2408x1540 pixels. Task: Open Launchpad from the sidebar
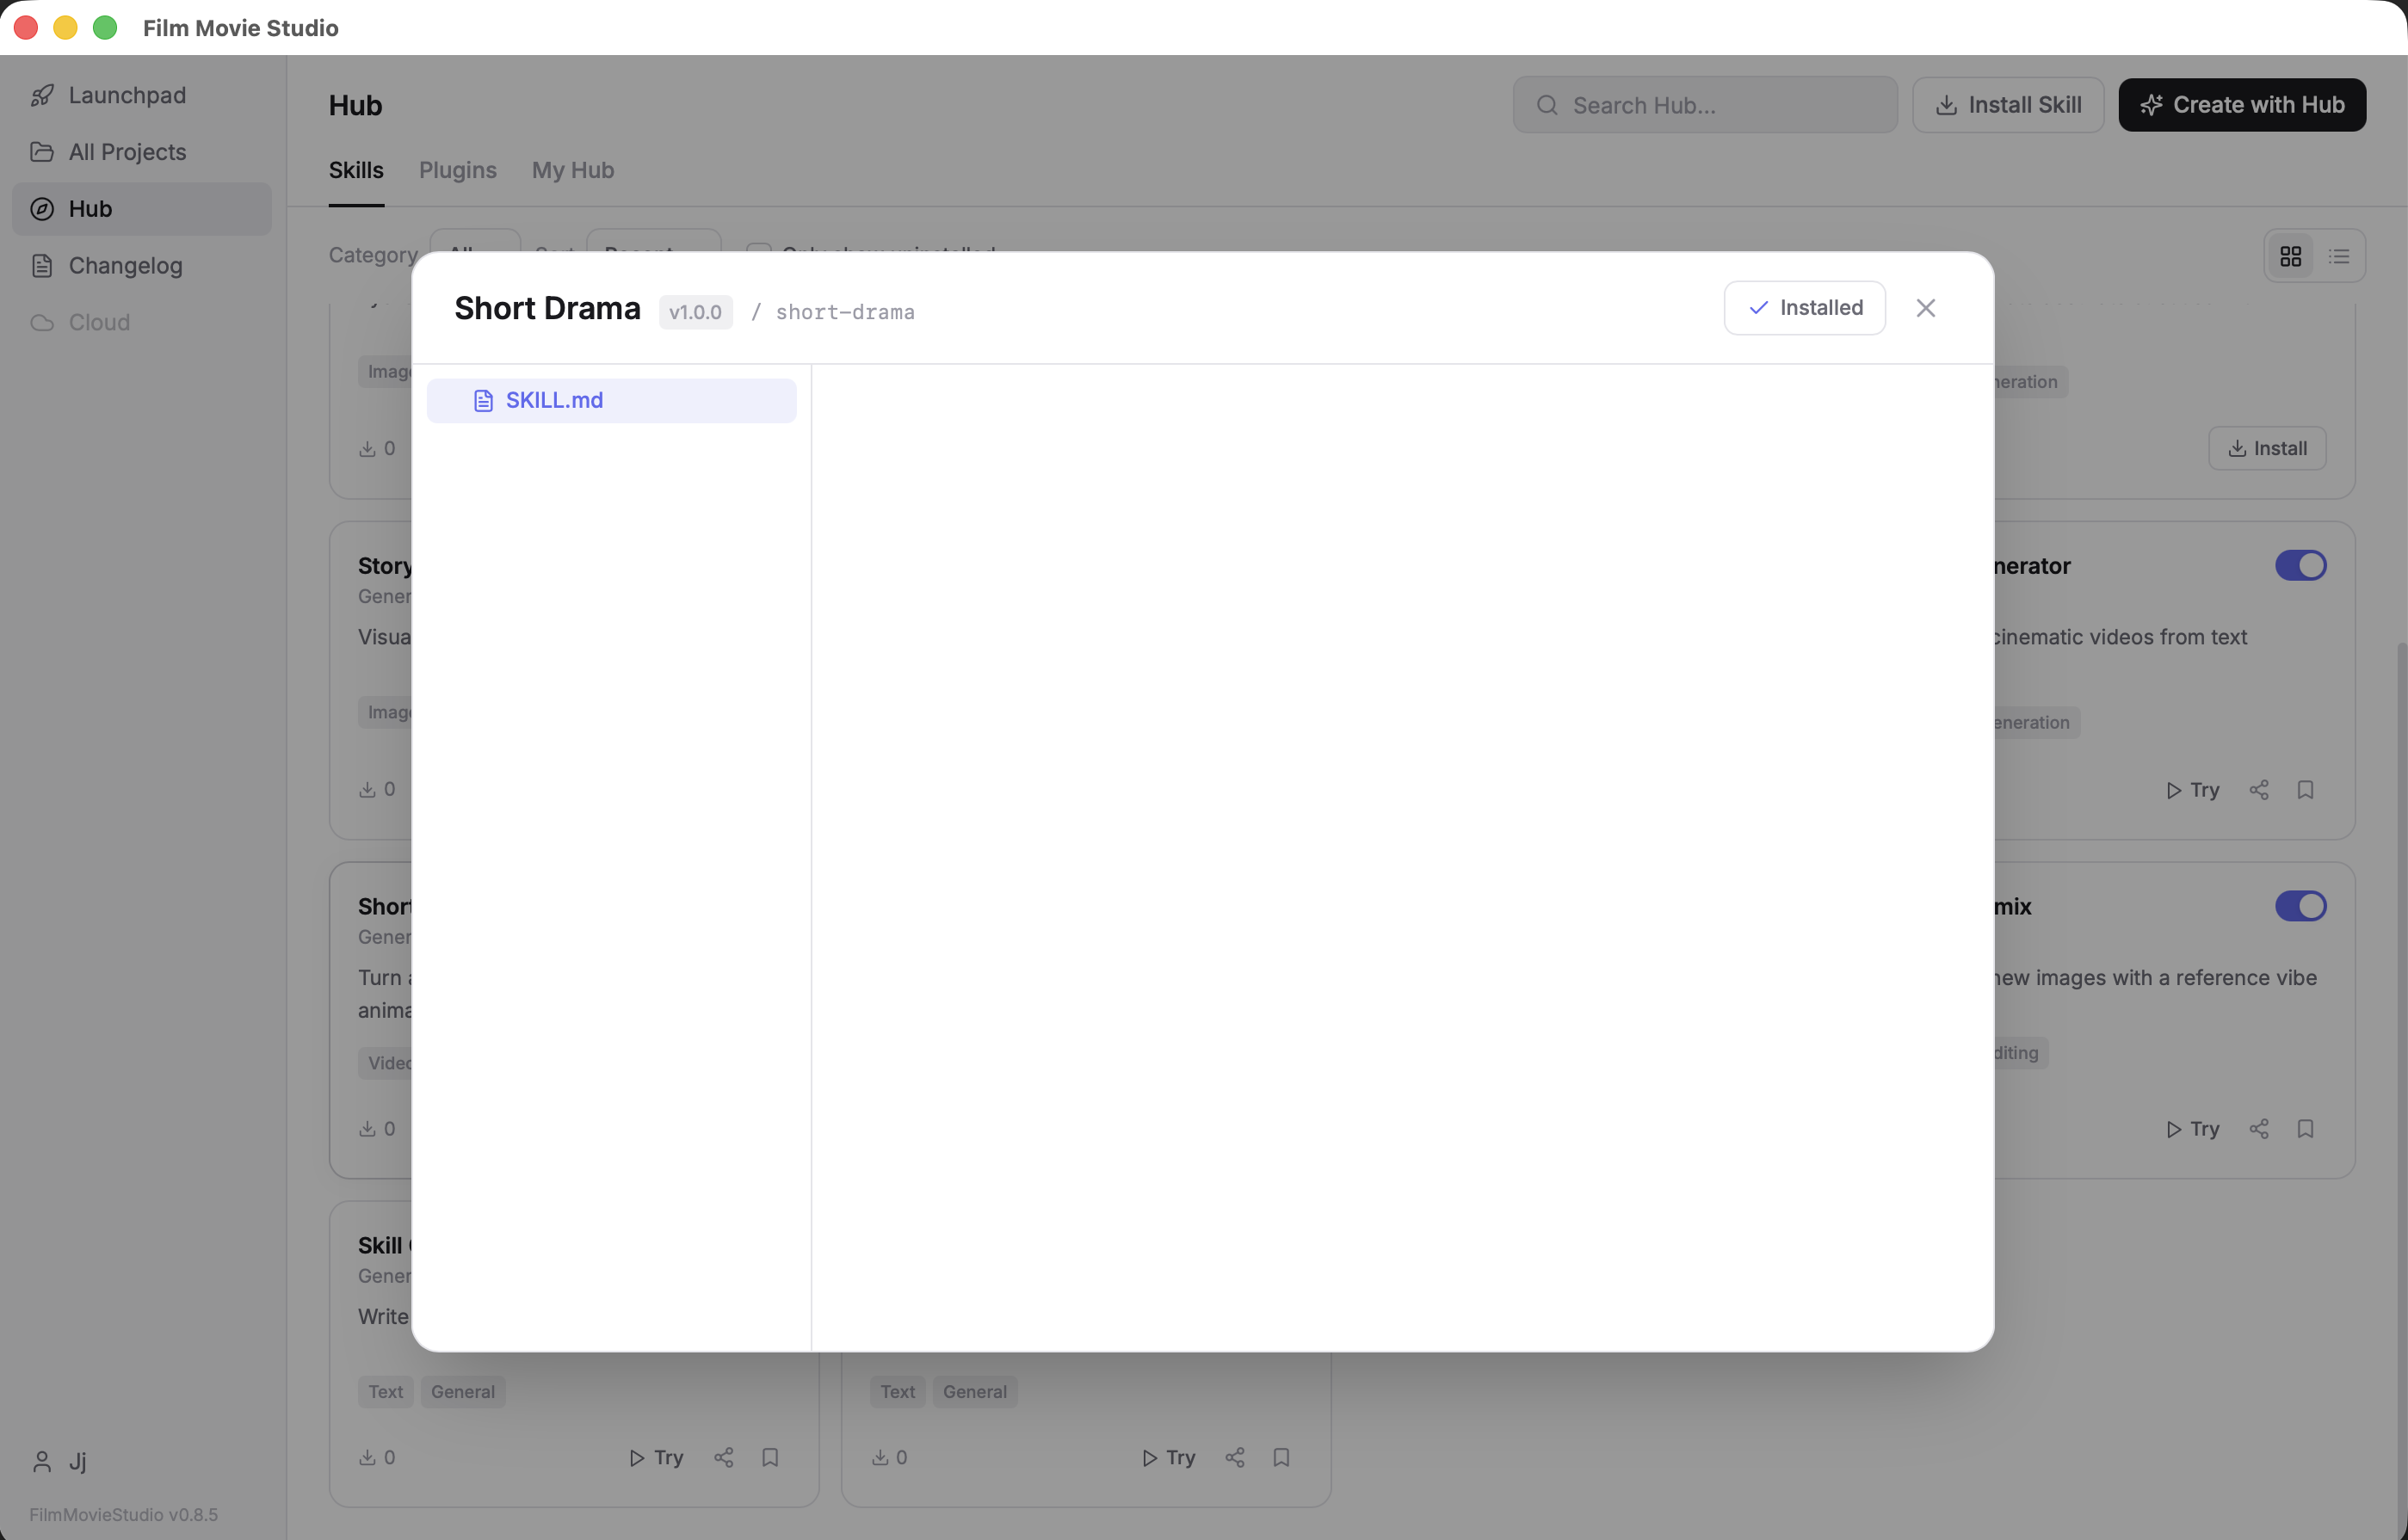point(141,95)
